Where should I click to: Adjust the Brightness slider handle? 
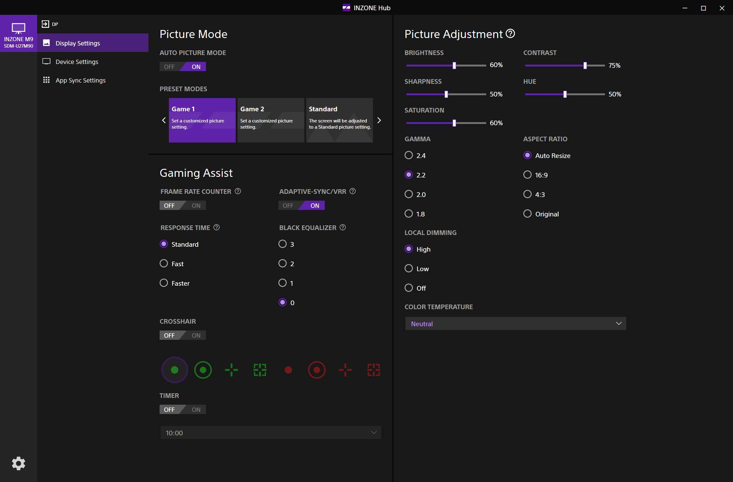[454, 66]
